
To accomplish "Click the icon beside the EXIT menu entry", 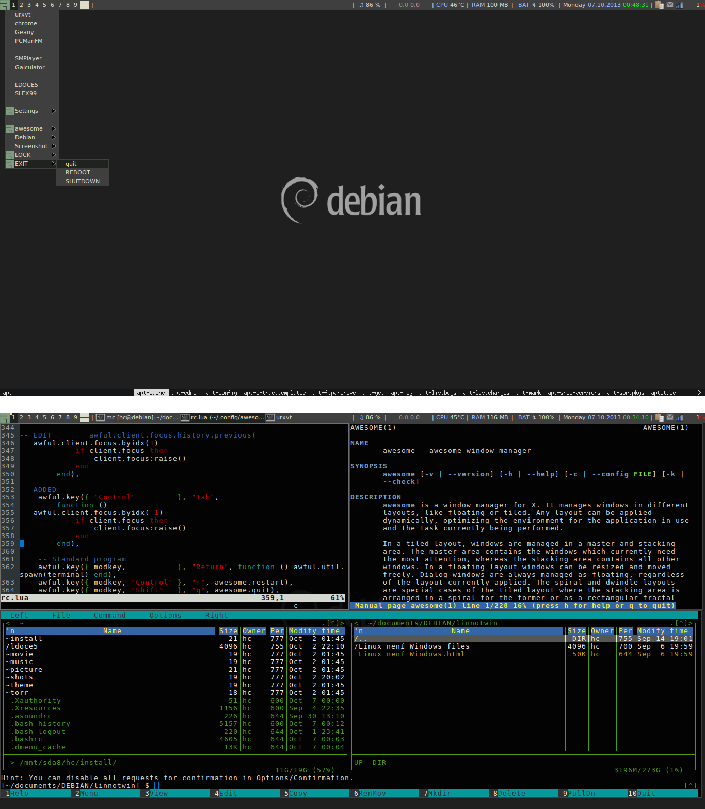I will (10, 164).
